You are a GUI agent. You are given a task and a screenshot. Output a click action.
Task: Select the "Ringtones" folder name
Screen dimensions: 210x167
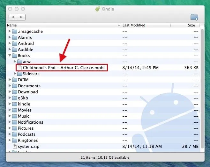point(28,141)
